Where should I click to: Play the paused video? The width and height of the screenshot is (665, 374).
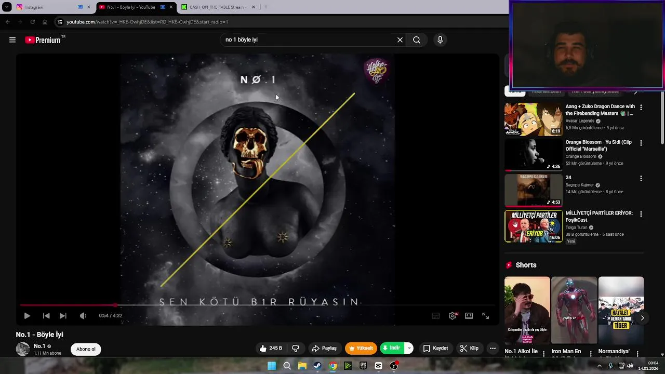[27, 316]
